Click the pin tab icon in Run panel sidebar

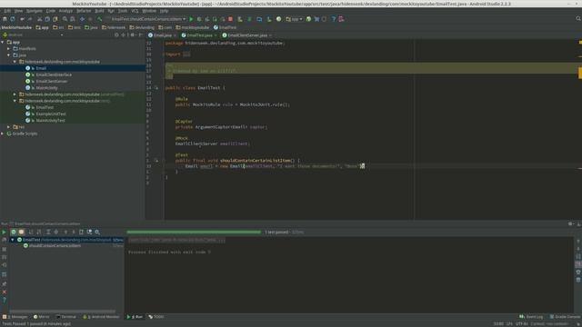pos(4,284)
